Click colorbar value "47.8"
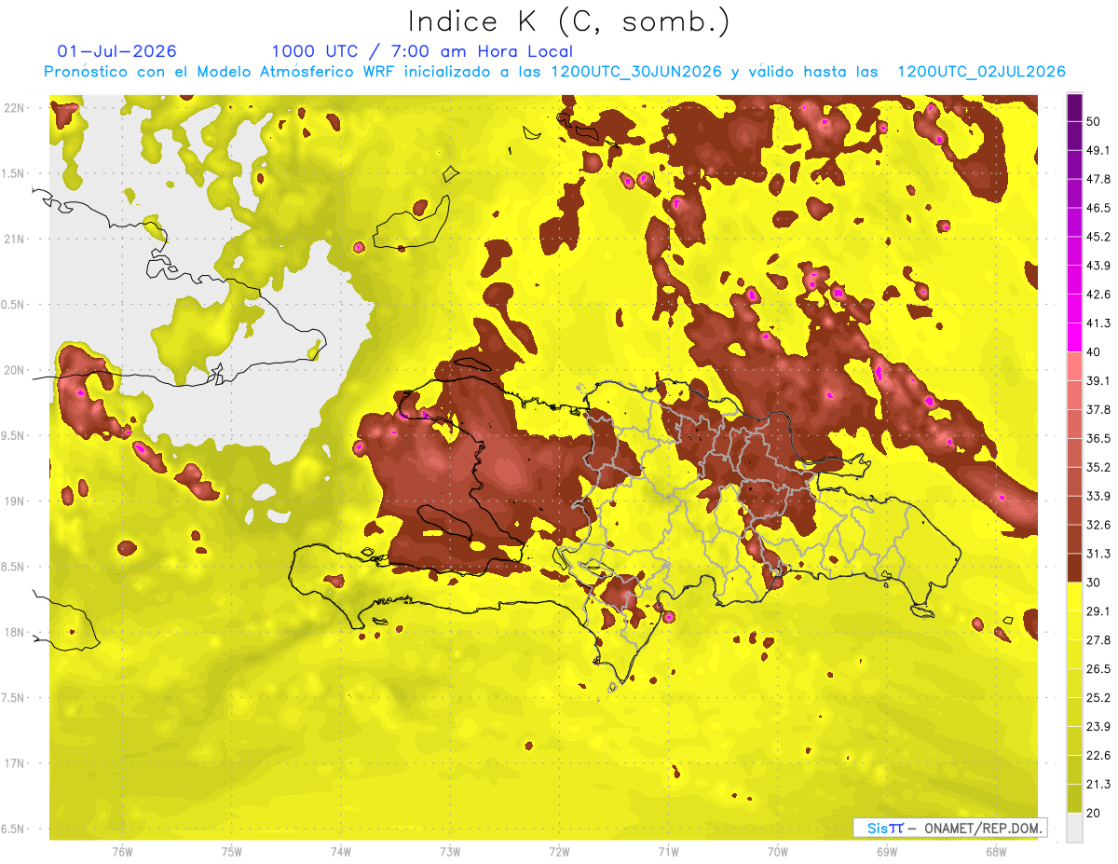Image resolution: width=1118 pixels, height=864 pixels. tap(1098, 179)
